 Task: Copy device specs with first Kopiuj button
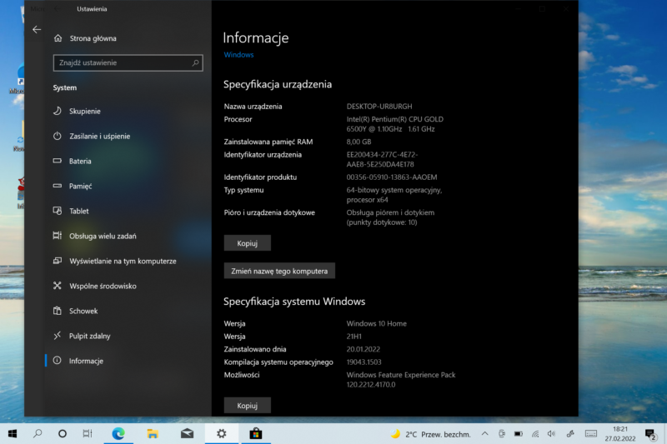click(x=247, y=243)
